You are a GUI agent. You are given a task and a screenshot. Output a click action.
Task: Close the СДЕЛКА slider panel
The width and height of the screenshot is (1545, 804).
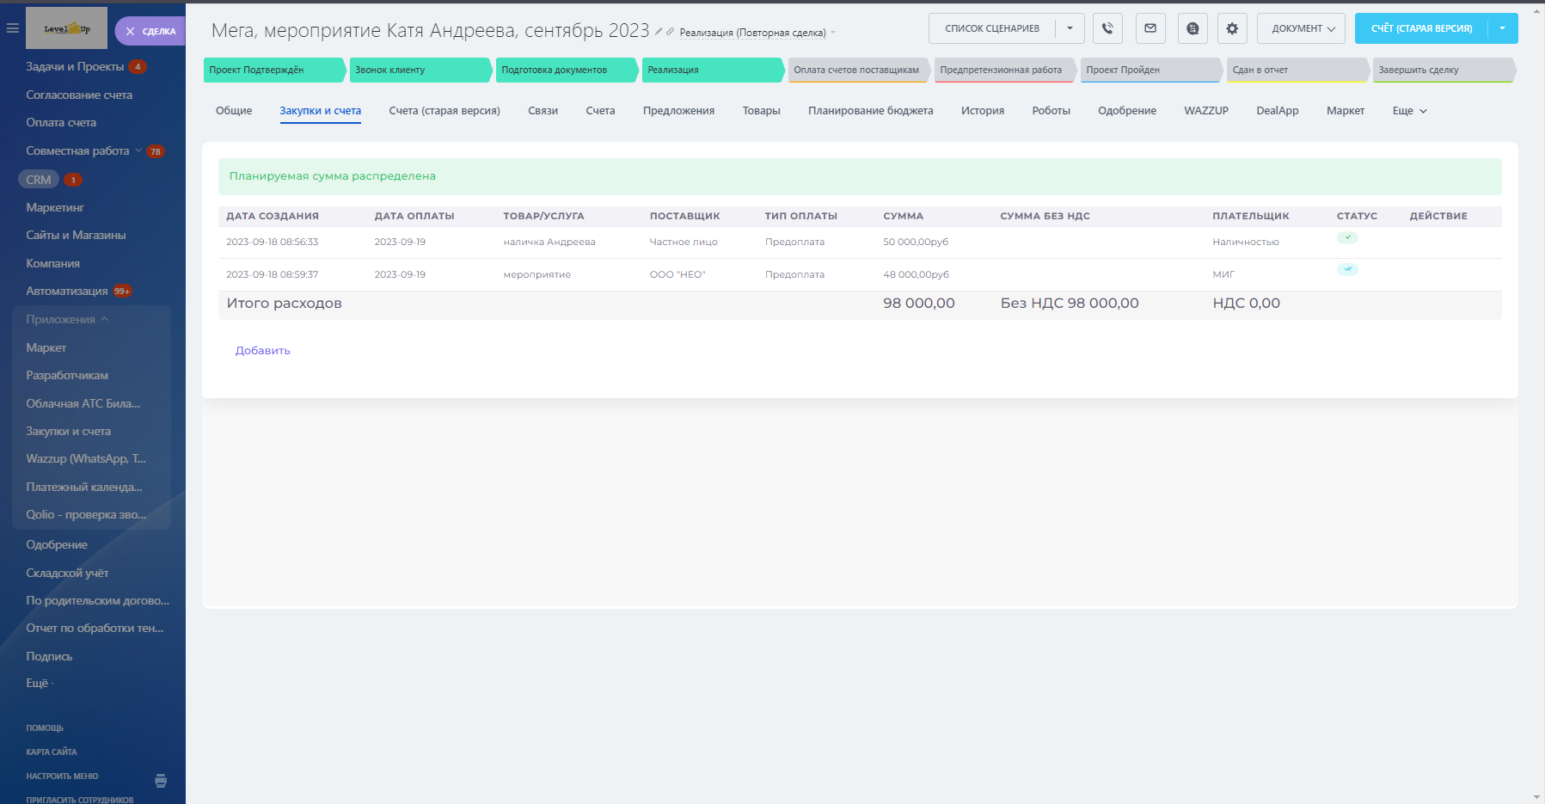[131, 31]
